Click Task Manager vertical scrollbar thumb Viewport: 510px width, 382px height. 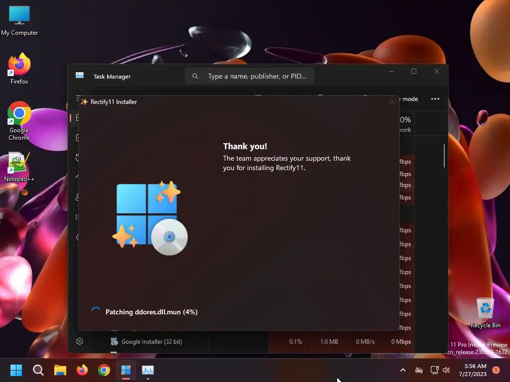[444, 156]
